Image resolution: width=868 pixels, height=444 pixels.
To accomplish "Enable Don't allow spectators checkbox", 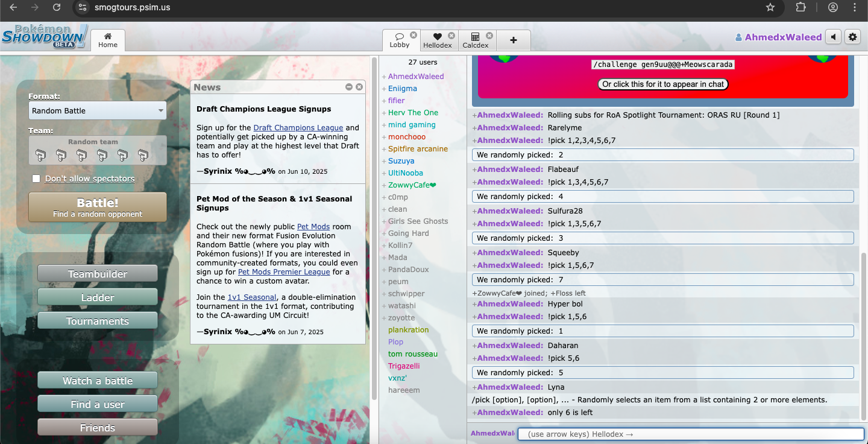I will pos(36,179).
